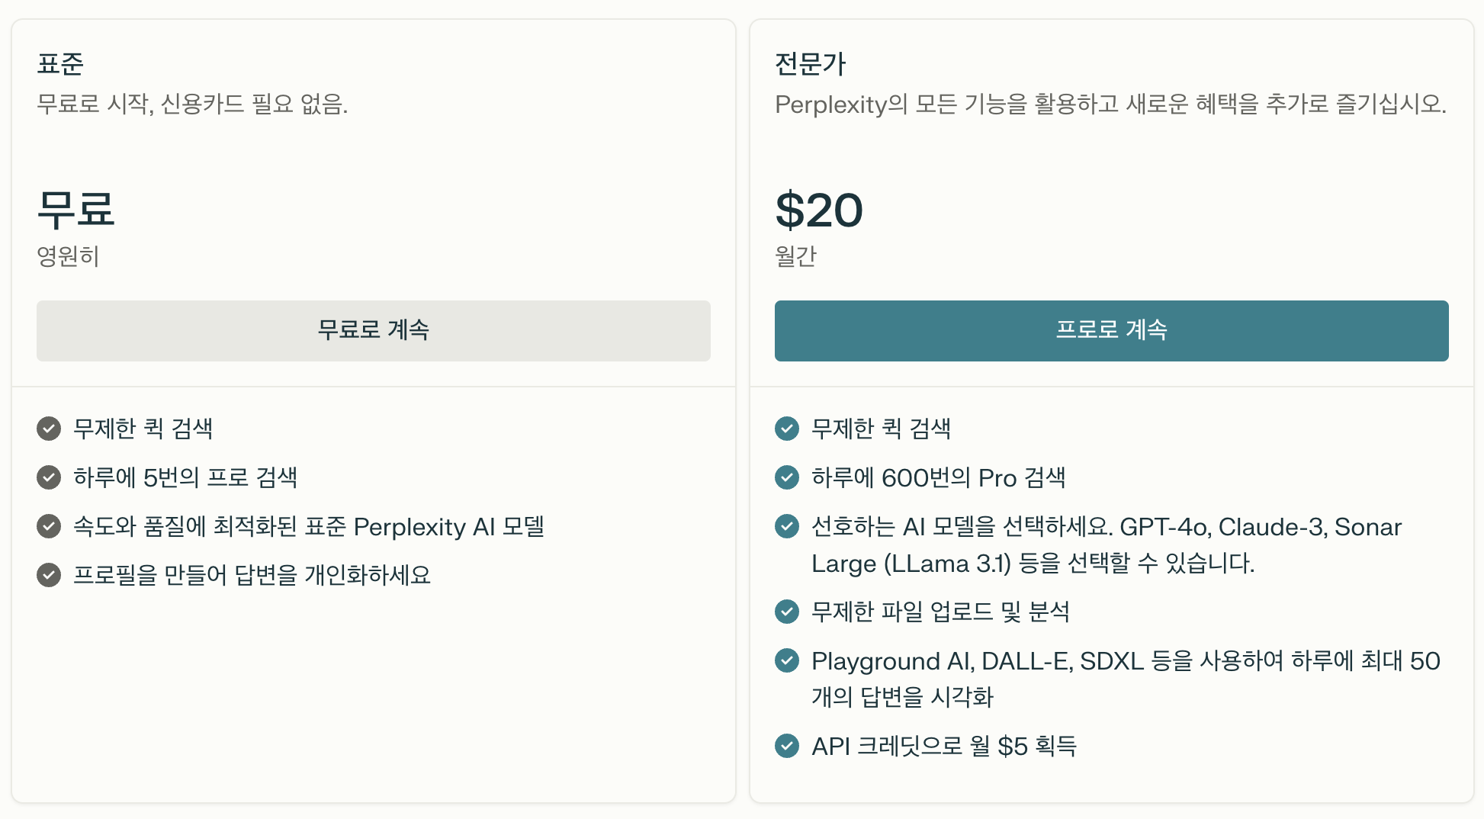Click the 무료로 계속 button

coord(373,330)
